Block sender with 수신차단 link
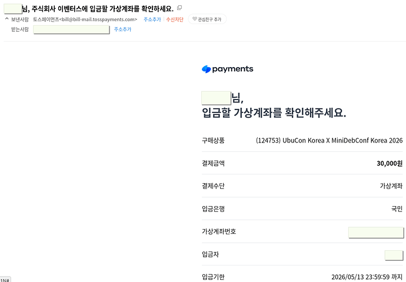The image size is (406, 282). tap(175, 19)
